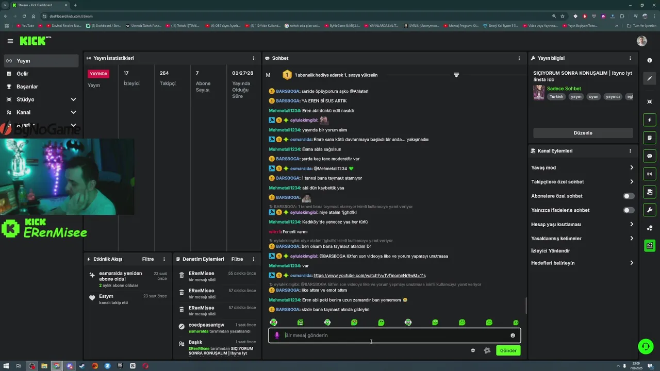Open Yayın İstatistikleri panel options menu
The width and height of the screenshot is (660, 371).
coord(253,58)
